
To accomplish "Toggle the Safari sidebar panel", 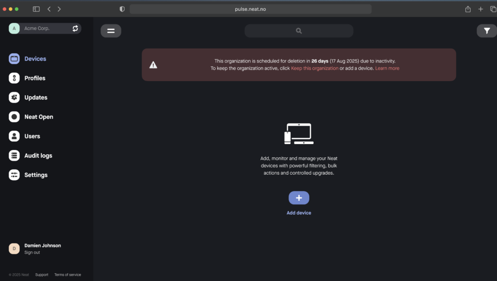I will coord(36,9).
